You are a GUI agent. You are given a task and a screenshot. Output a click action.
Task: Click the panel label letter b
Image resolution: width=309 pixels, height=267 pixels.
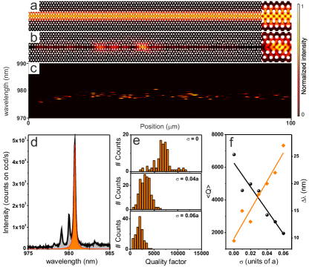[x=34, y=38]
